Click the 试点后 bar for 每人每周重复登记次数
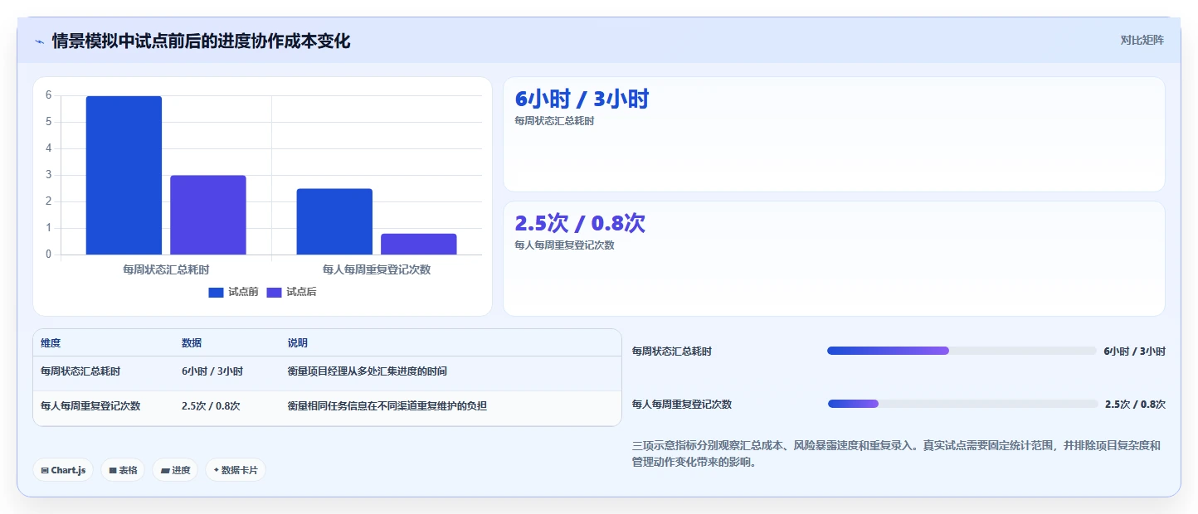 point(419,244)
